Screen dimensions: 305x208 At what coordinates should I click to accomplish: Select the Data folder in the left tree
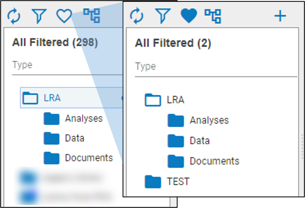tap(75, 138)
